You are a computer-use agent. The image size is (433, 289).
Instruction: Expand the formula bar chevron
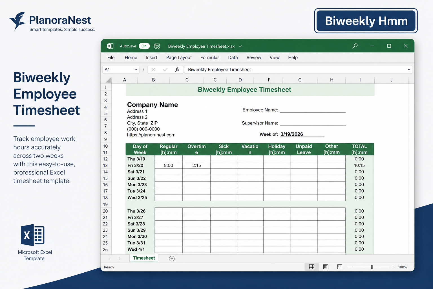click(409, 69)
